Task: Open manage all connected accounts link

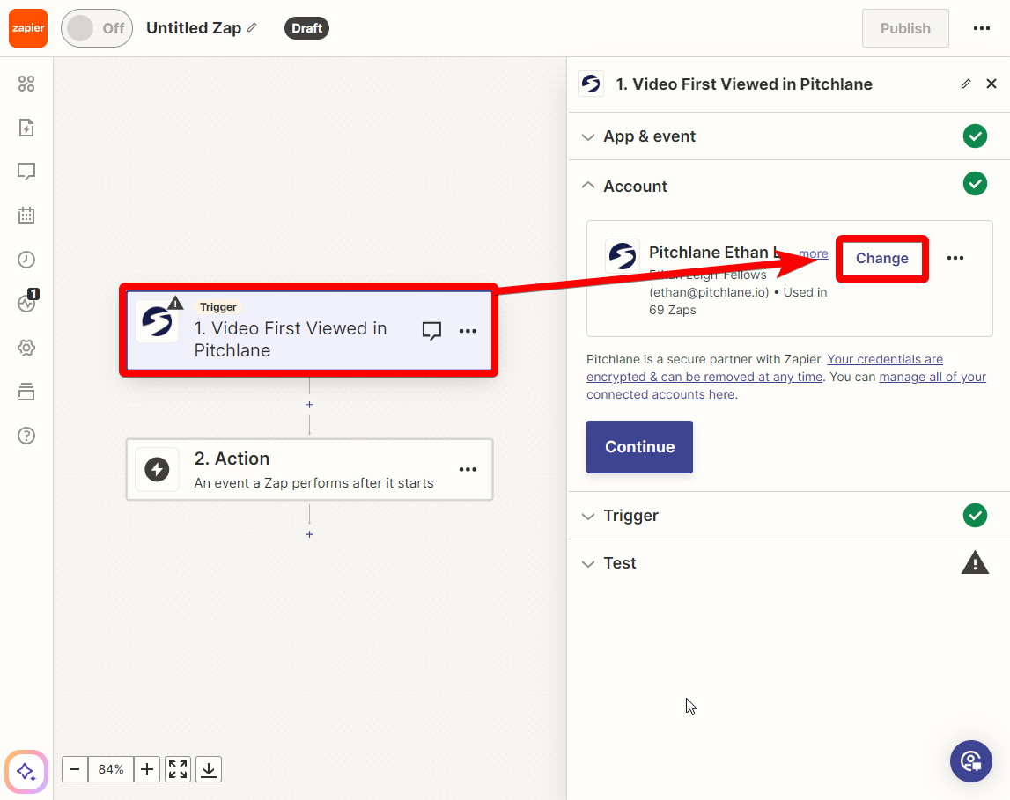Action: click(x=785, y=385)
